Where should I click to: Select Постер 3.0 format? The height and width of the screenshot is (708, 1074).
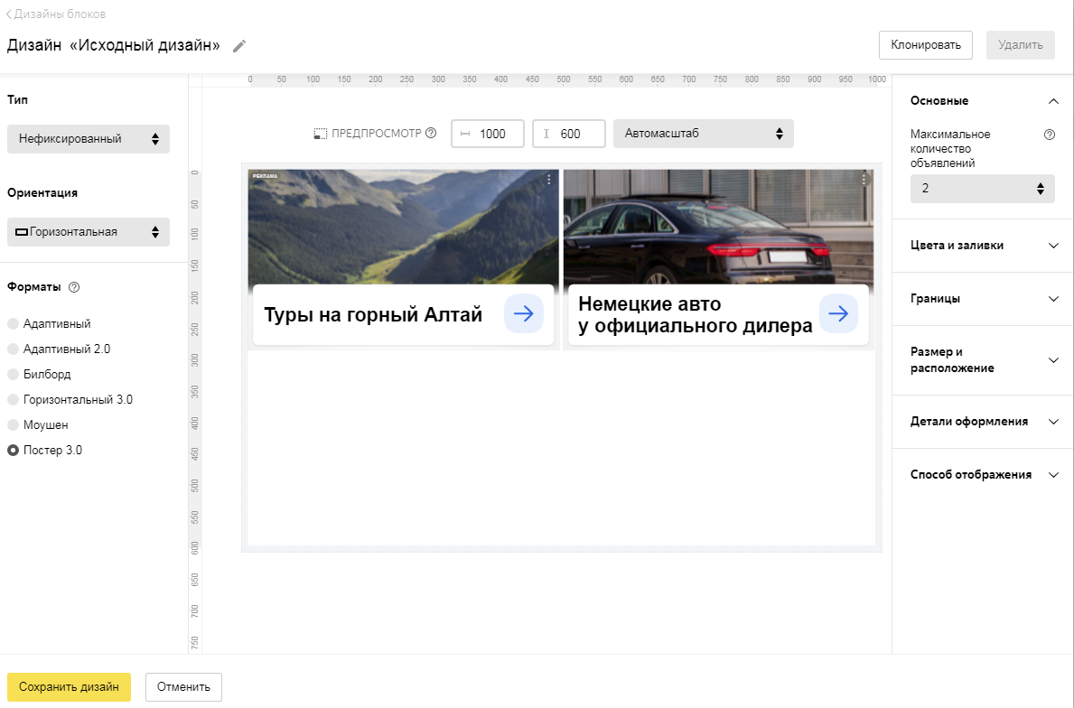44,451
